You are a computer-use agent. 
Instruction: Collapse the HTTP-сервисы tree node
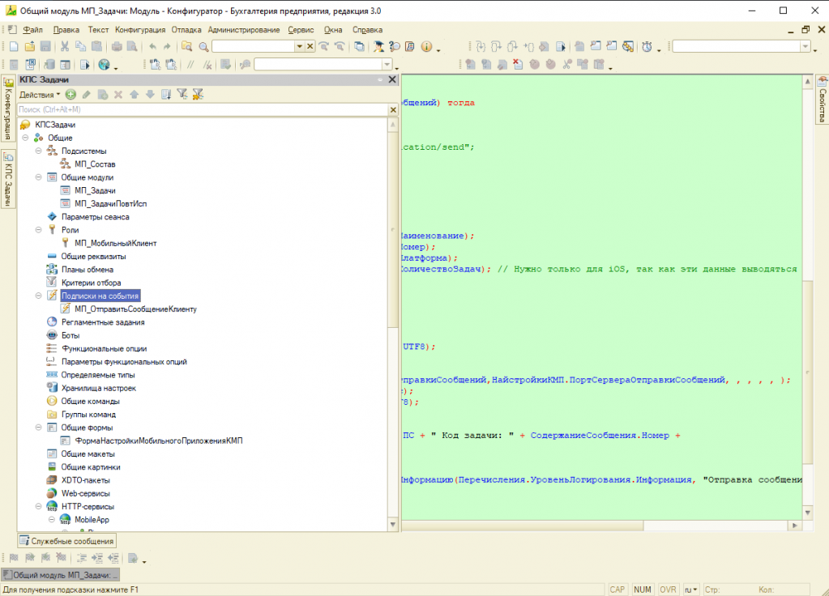click(x=38, y=506)
